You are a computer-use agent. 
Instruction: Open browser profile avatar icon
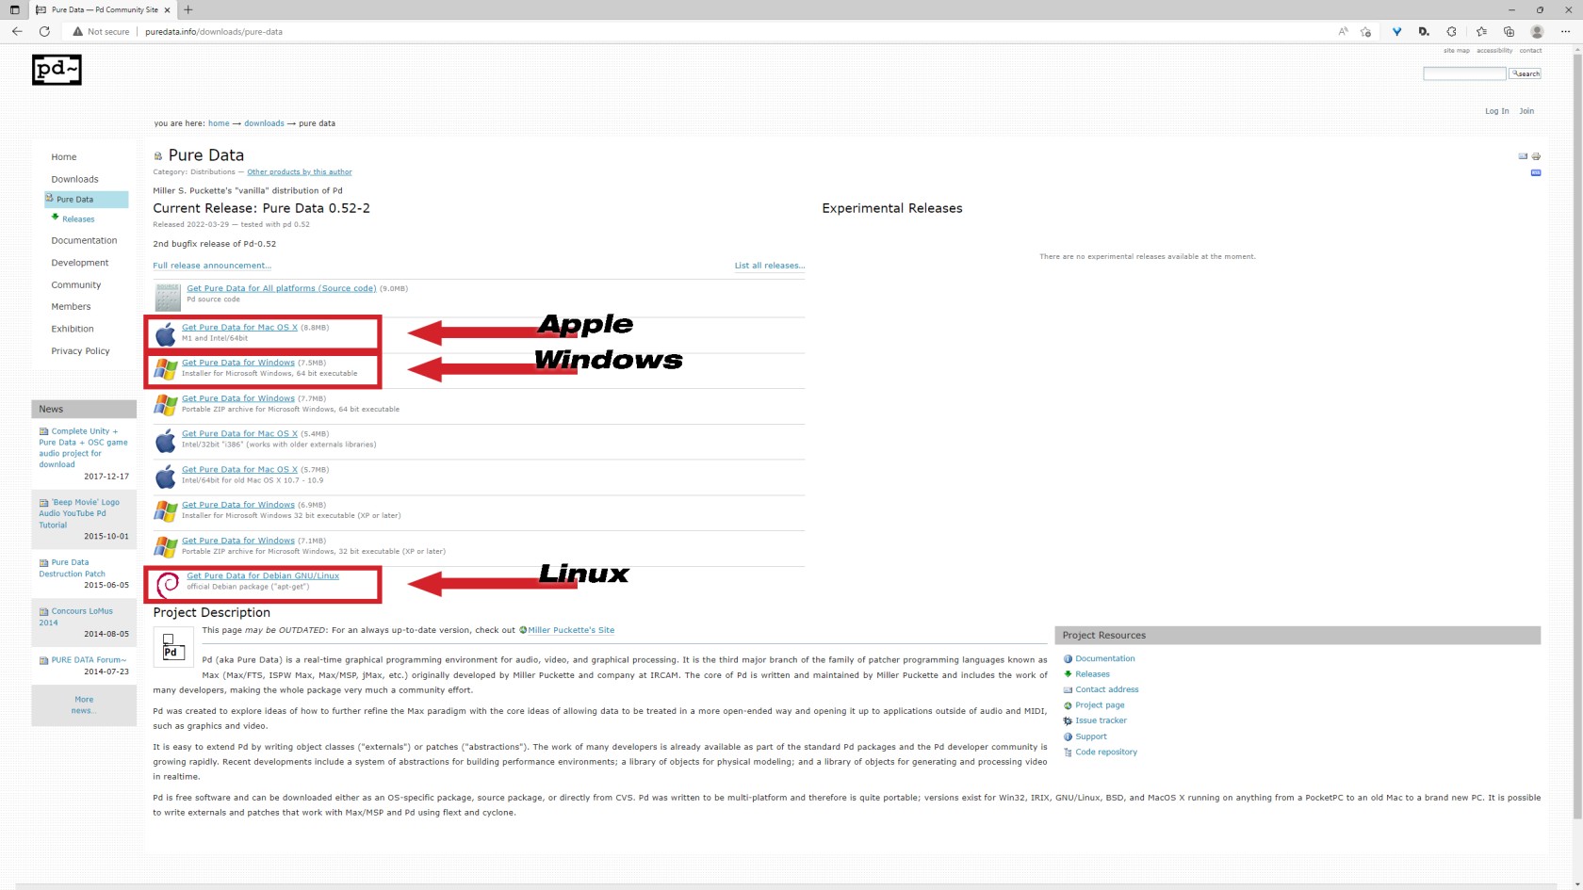point(1537,31)
